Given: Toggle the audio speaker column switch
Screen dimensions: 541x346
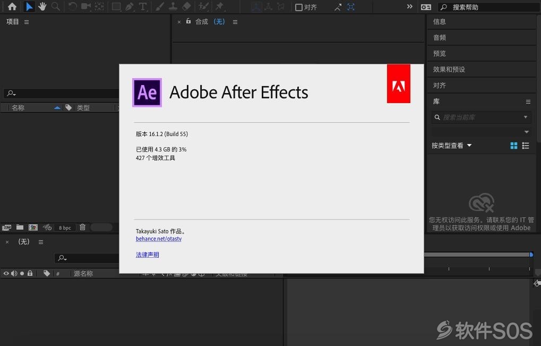Looking at the screenshot, I should (x=14, y=274).
